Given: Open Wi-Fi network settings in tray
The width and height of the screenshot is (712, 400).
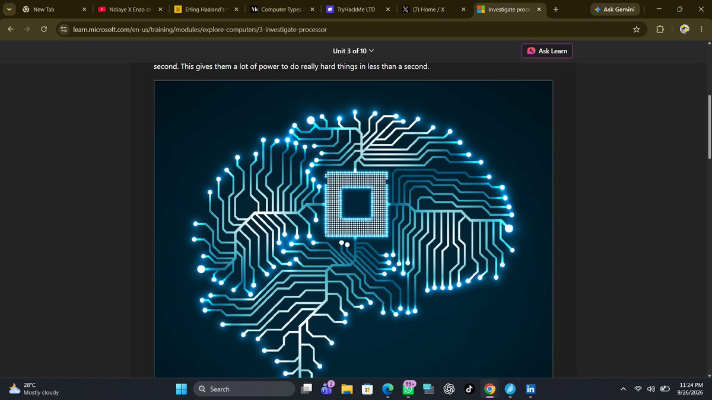Looking at the screenshot, I should point(638,389).
